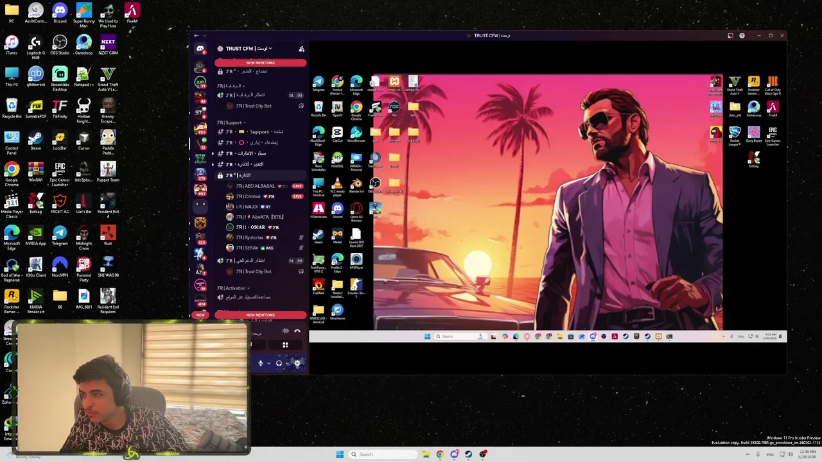Open the Streamlabs Desktop shortcut

[x=60, y=78]
